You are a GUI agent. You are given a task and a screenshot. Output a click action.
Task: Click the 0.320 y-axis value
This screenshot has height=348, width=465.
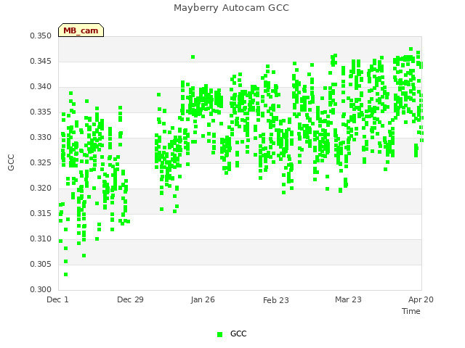click(x=41, y=188)
